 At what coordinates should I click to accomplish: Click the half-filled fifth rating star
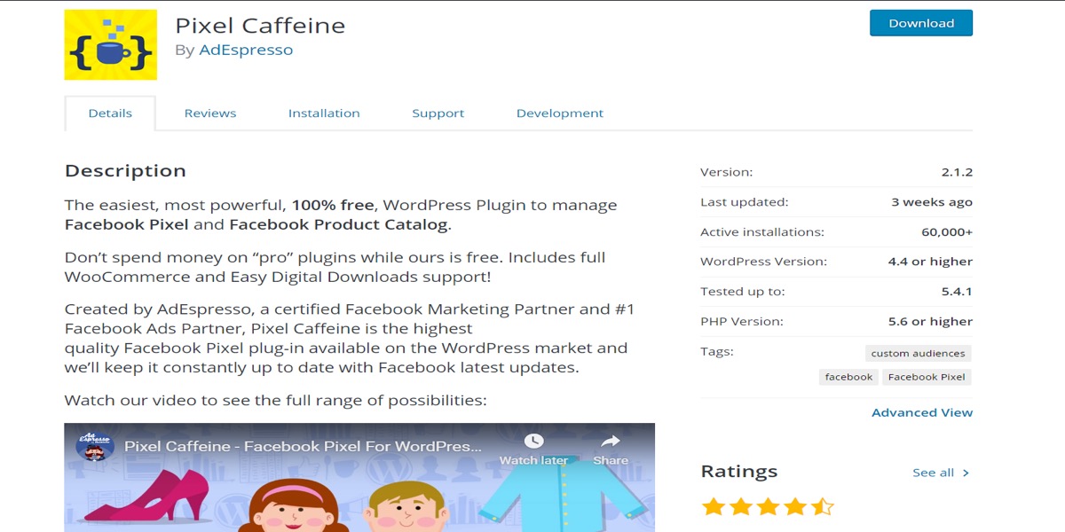(823, 507)
